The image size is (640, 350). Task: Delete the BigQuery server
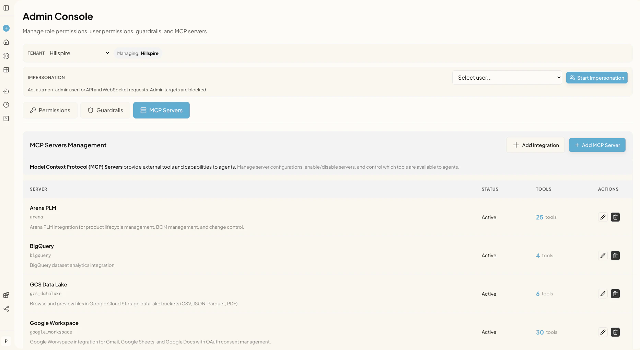(615, 256)
